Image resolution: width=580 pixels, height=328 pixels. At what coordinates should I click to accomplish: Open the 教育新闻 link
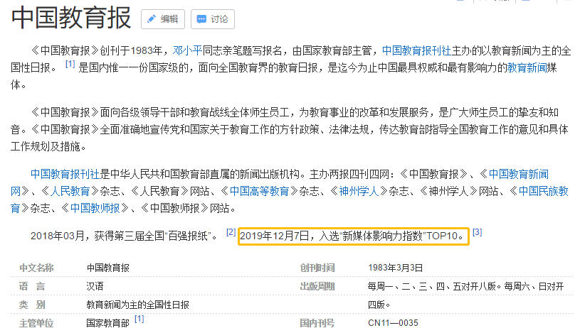527,67
